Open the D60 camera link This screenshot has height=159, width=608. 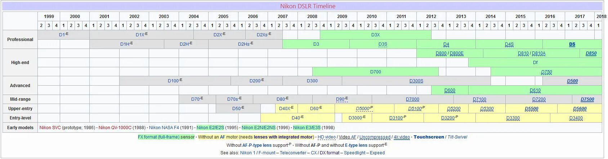[314, 109]
